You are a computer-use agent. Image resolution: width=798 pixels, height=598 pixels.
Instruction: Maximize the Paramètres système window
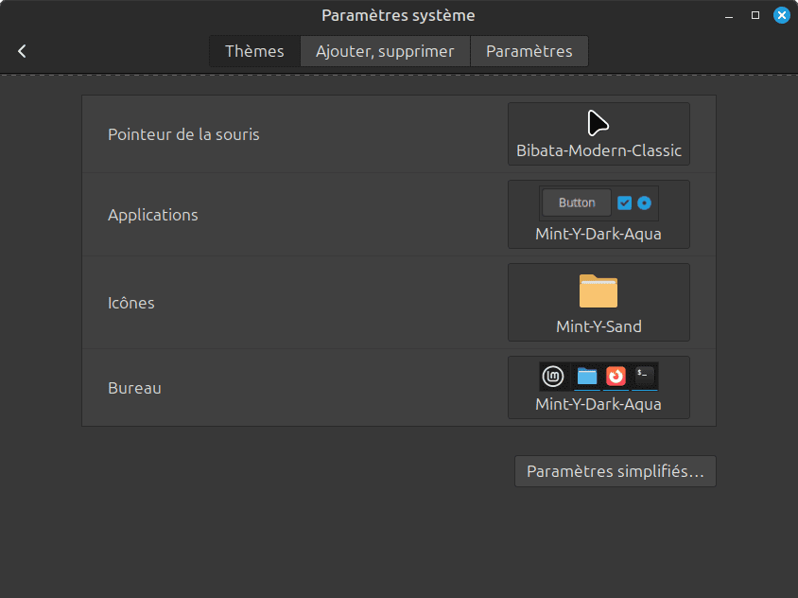click(755, 15)
